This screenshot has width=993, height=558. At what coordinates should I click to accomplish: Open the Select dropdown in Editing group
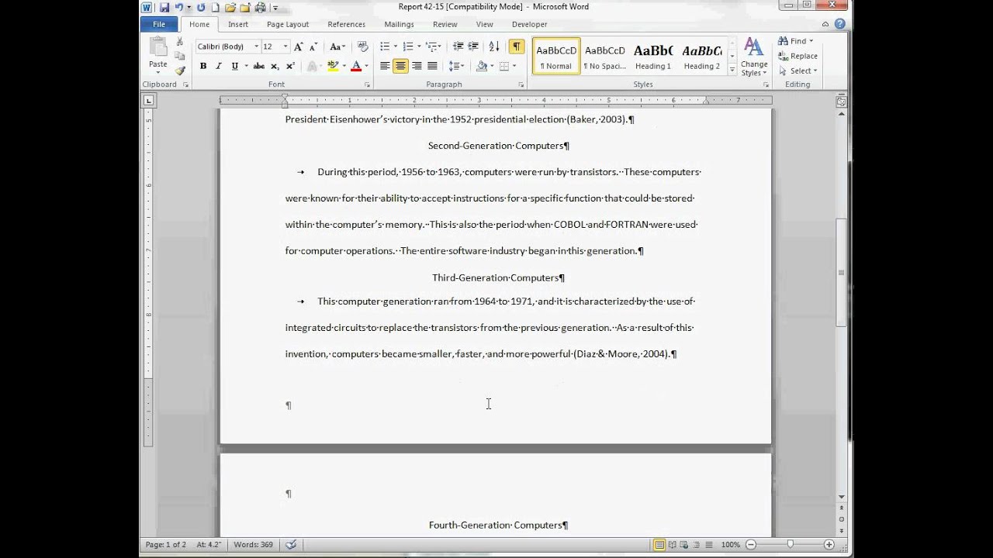[798, 71]
